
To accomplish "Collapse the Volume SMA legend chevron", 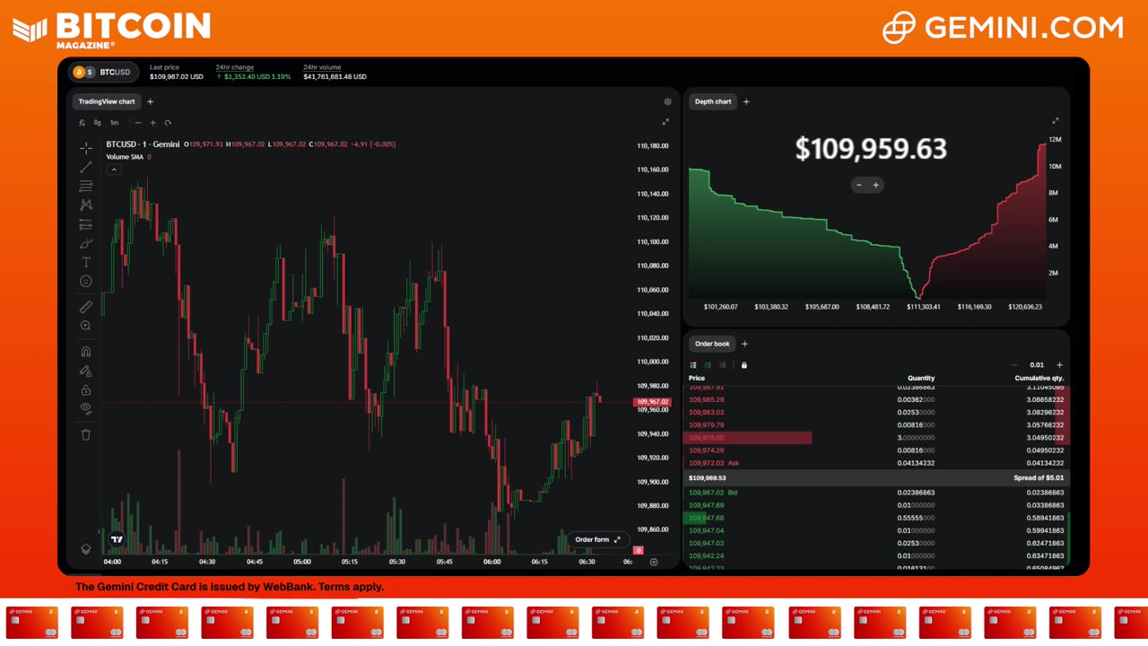I will (114, 170).
